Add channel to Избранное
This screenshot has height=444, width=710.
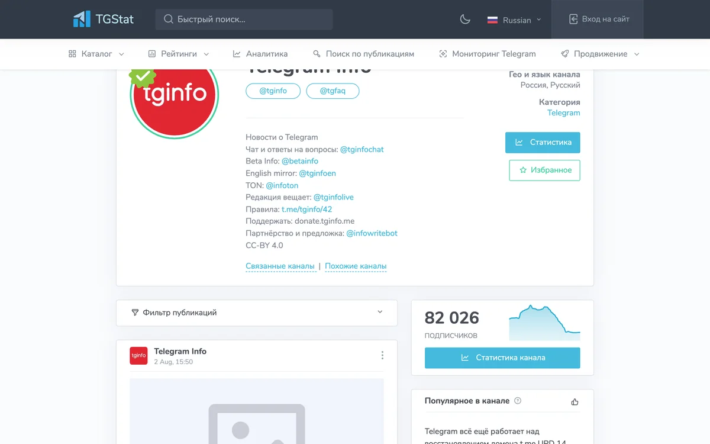click(544, 170)
